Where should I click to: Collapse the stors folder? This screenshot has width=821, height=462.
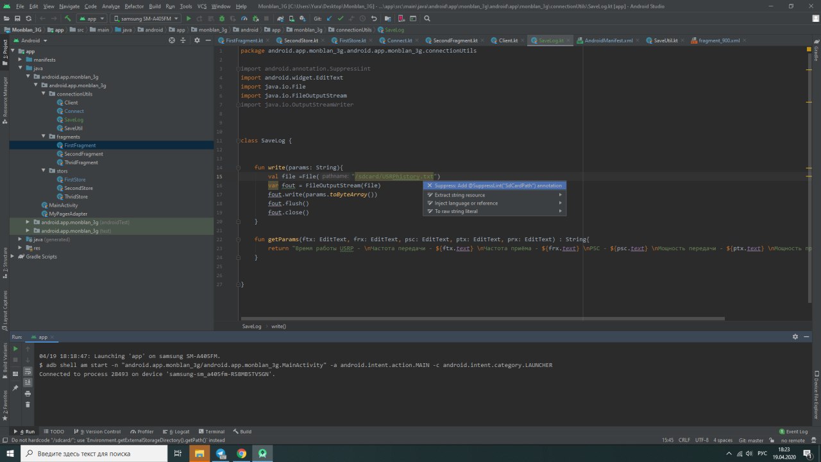coord(45,171)
